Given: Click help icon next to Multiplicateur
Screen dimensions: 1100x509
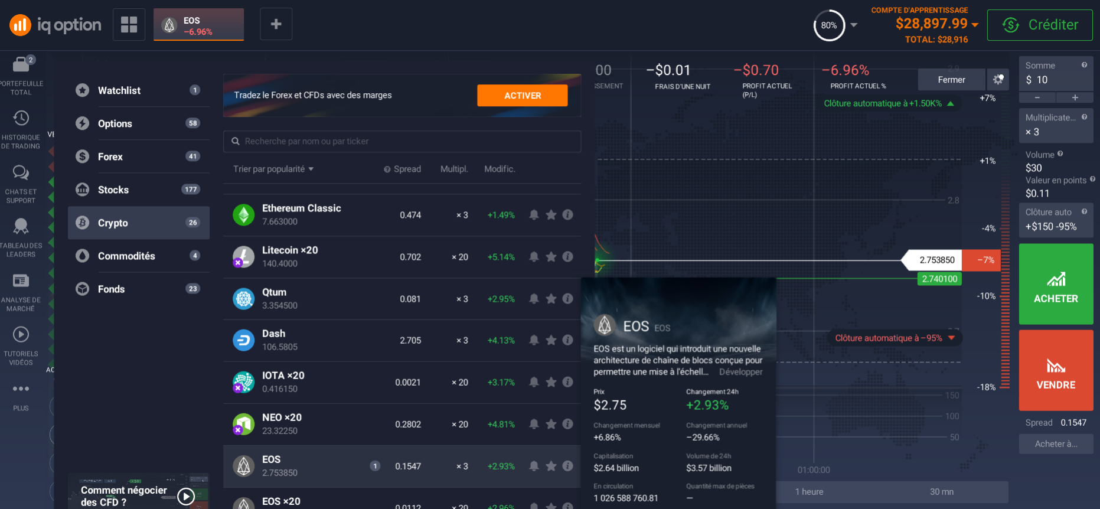Looking at the screenshot, I should (1084, 117).
